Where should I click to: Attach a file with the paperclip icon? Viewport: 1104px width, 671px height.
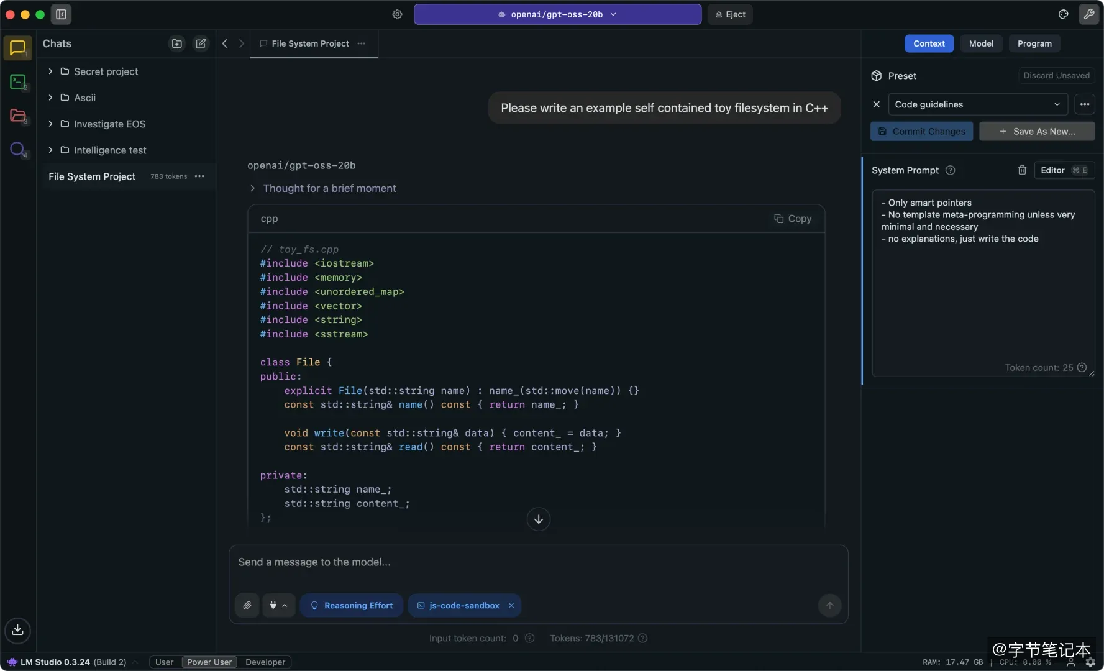pyautogui.click(x=247, y=605)
